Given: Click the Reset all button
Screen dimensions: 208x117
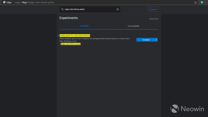Looking at the screenshot, I should (153, 9).
